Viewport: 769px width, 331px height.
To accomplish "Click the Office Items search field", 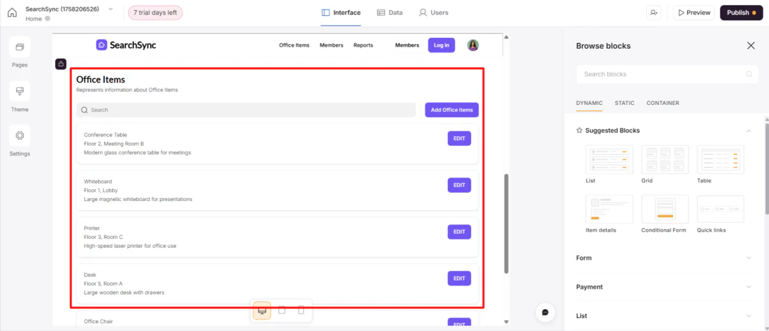I will 246,109.
